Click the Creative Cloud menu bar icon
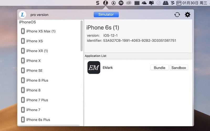 [x=129, y=3]
